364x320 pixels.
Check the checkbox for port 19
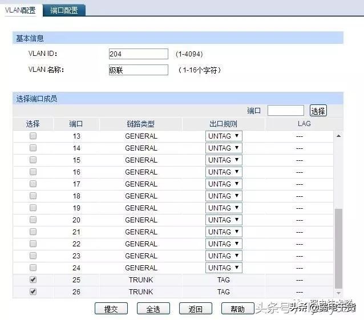tap(33, 208)
